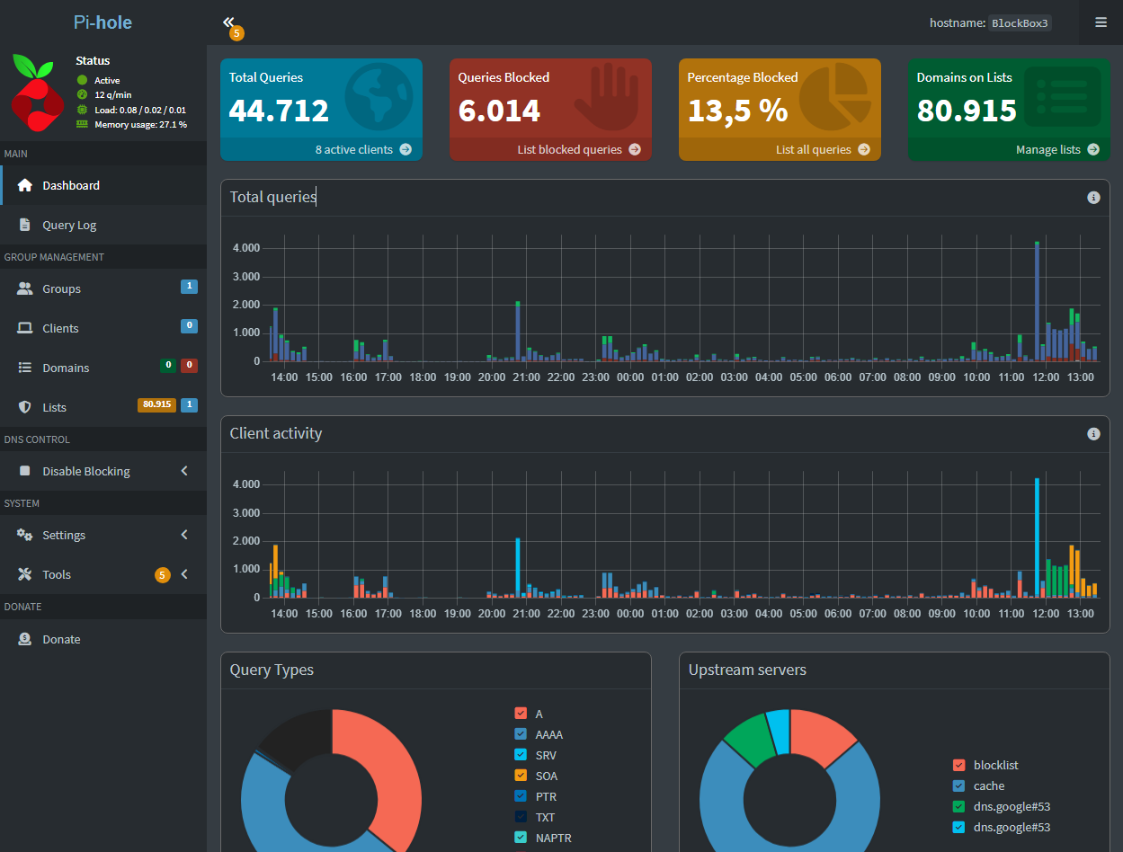Go to Groups in sidebar
The image size is (1123, 852).
[x=61, y=289]
